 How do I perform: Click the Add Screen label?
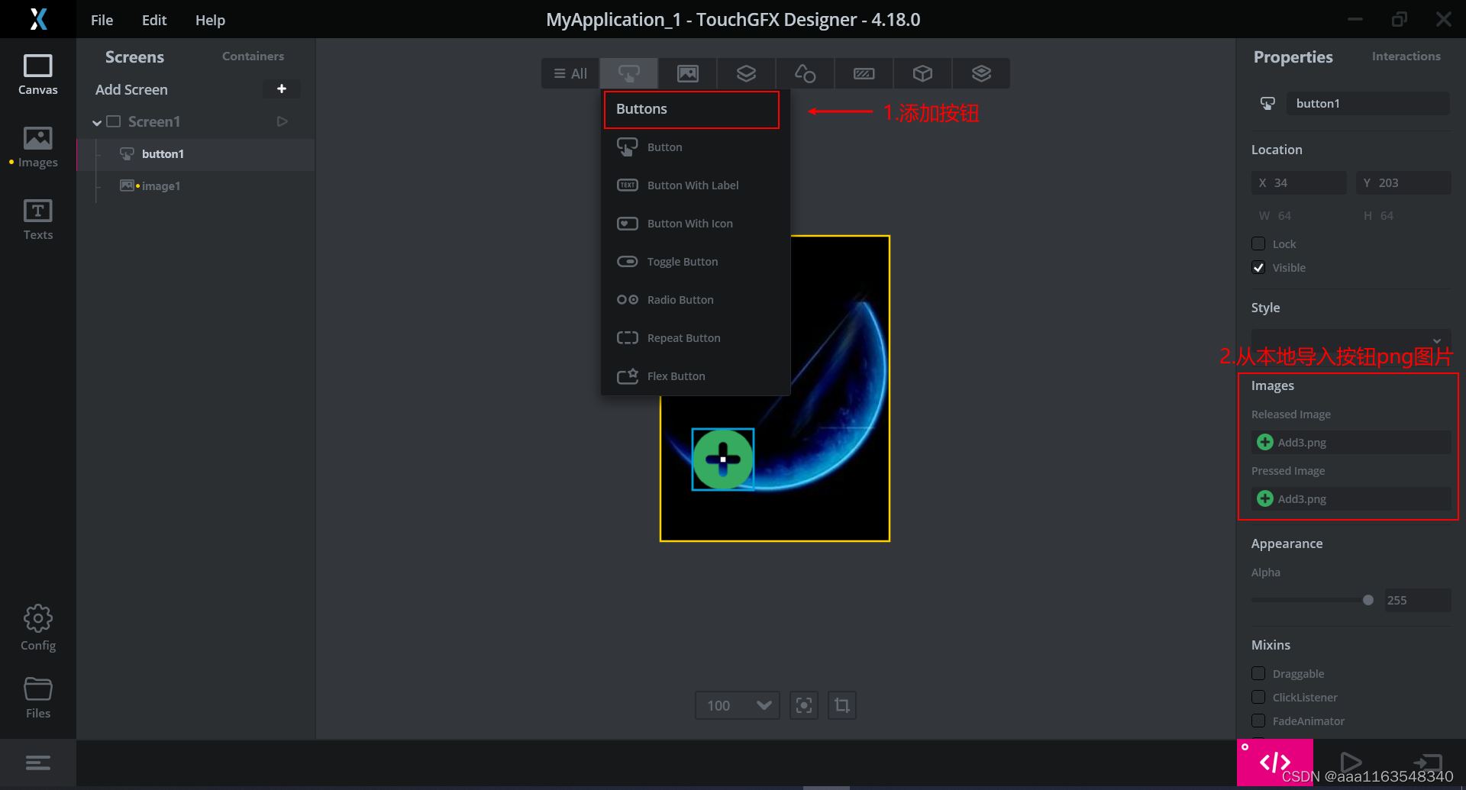coord(131,89)
